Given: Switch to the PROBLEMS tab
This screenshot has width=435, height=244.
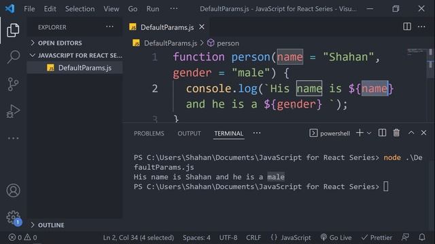Looking at the screenshot, I should [x=149, y=134].
